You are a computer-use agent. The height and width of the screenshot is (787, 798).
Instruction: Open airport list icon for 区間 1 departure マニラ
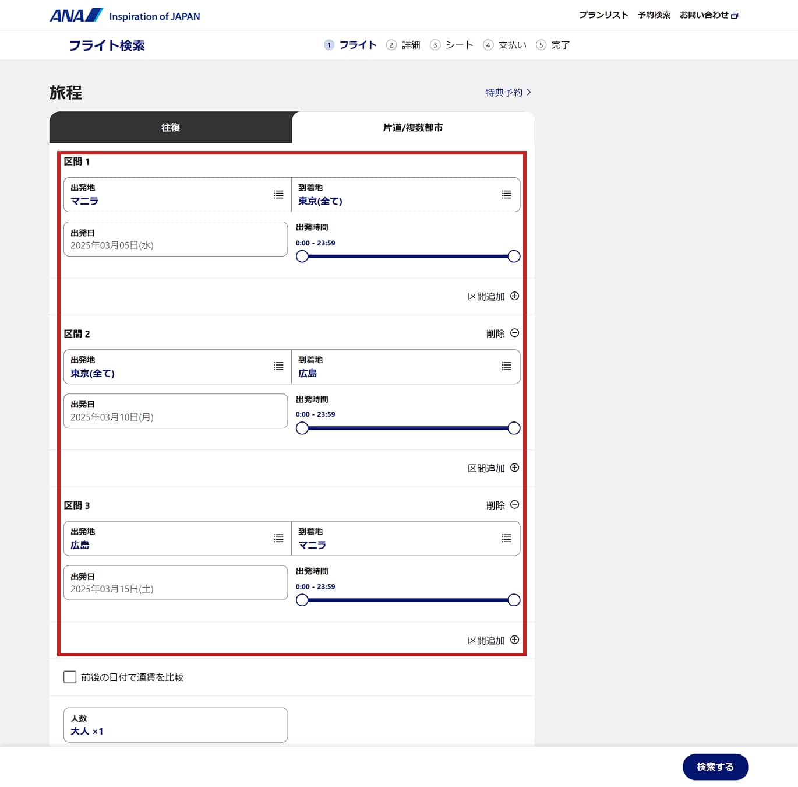278,195
